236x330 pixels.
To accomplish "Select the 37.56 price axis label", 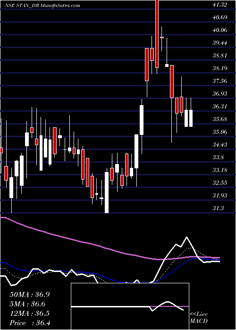I will [220, 81].
